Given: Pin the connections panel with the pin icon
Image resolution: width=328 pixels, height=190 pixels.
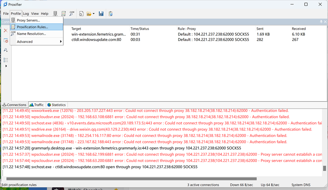Looking at the screenshot, I should click(321, 22).
